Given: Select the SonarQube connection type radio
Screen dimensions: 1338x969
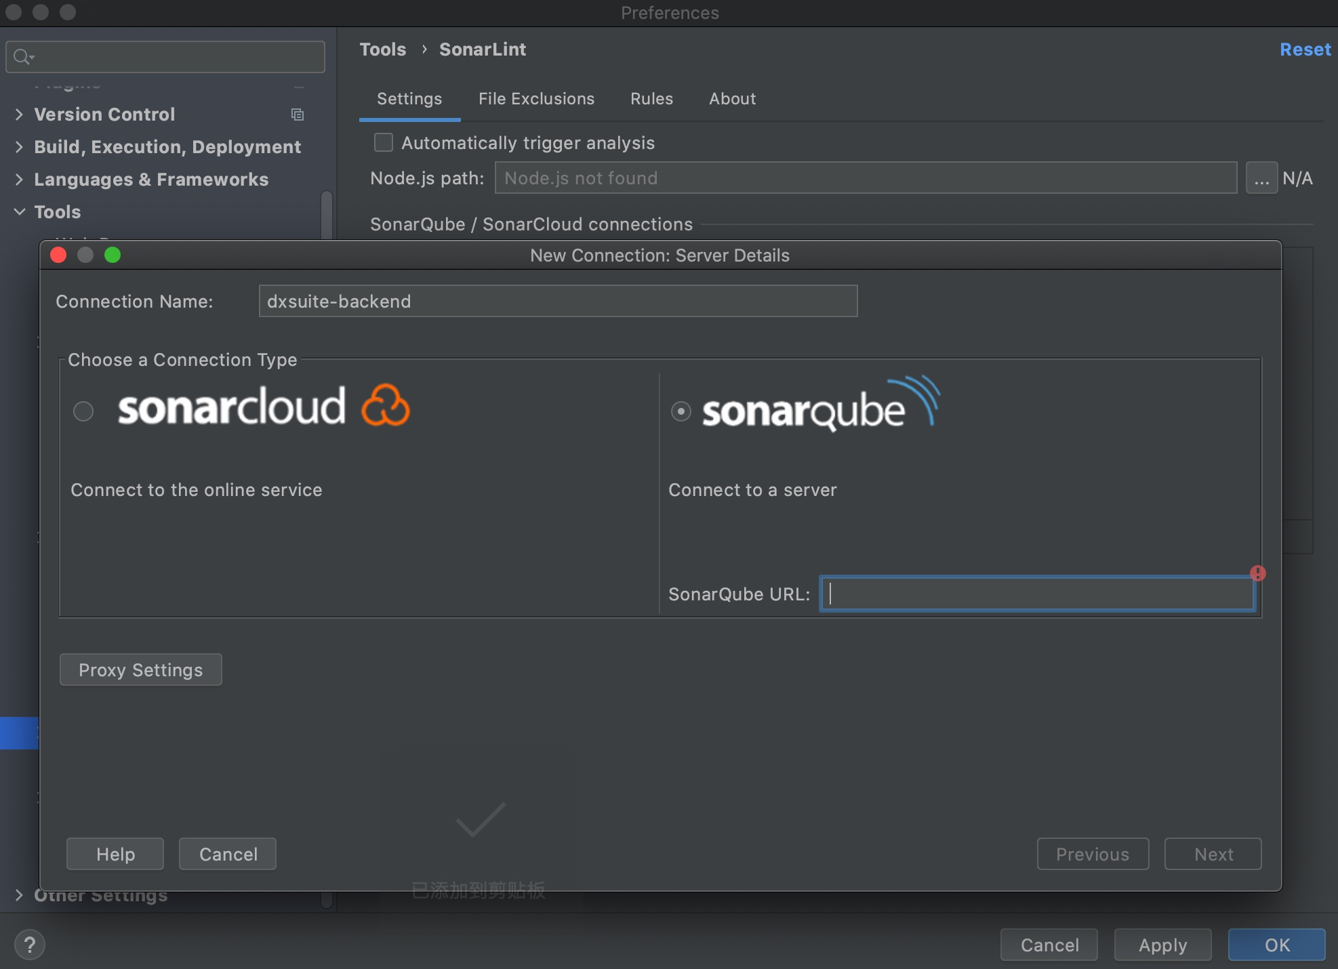Looking at the screenshot, I should 681,411.
